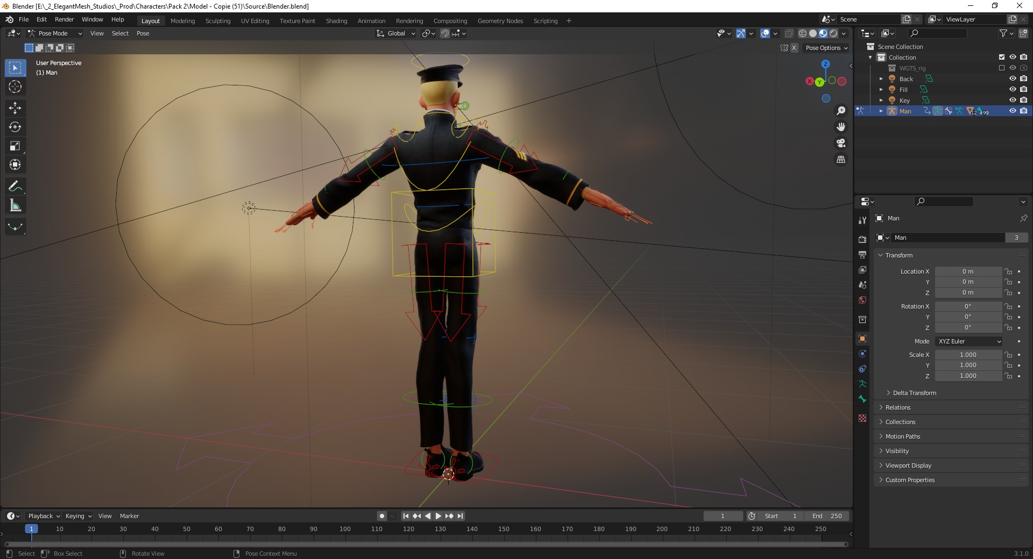Open the Playback popover
Image resolution: width=1033 pixels, height=559 pixels.
tap(44, 516)
